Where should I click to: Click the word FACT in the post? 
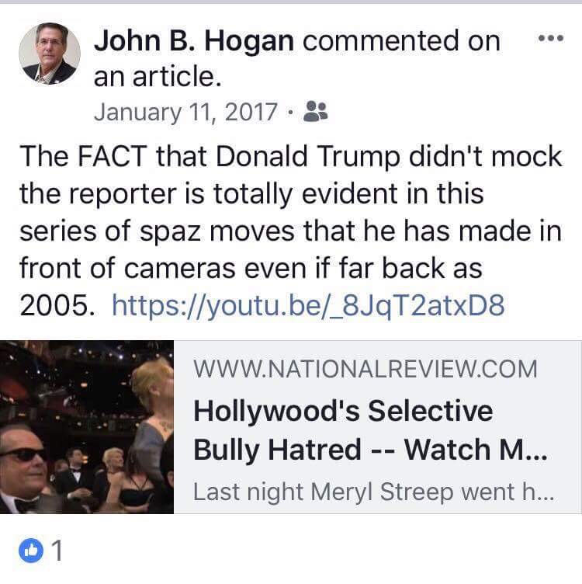click(112, 156)
